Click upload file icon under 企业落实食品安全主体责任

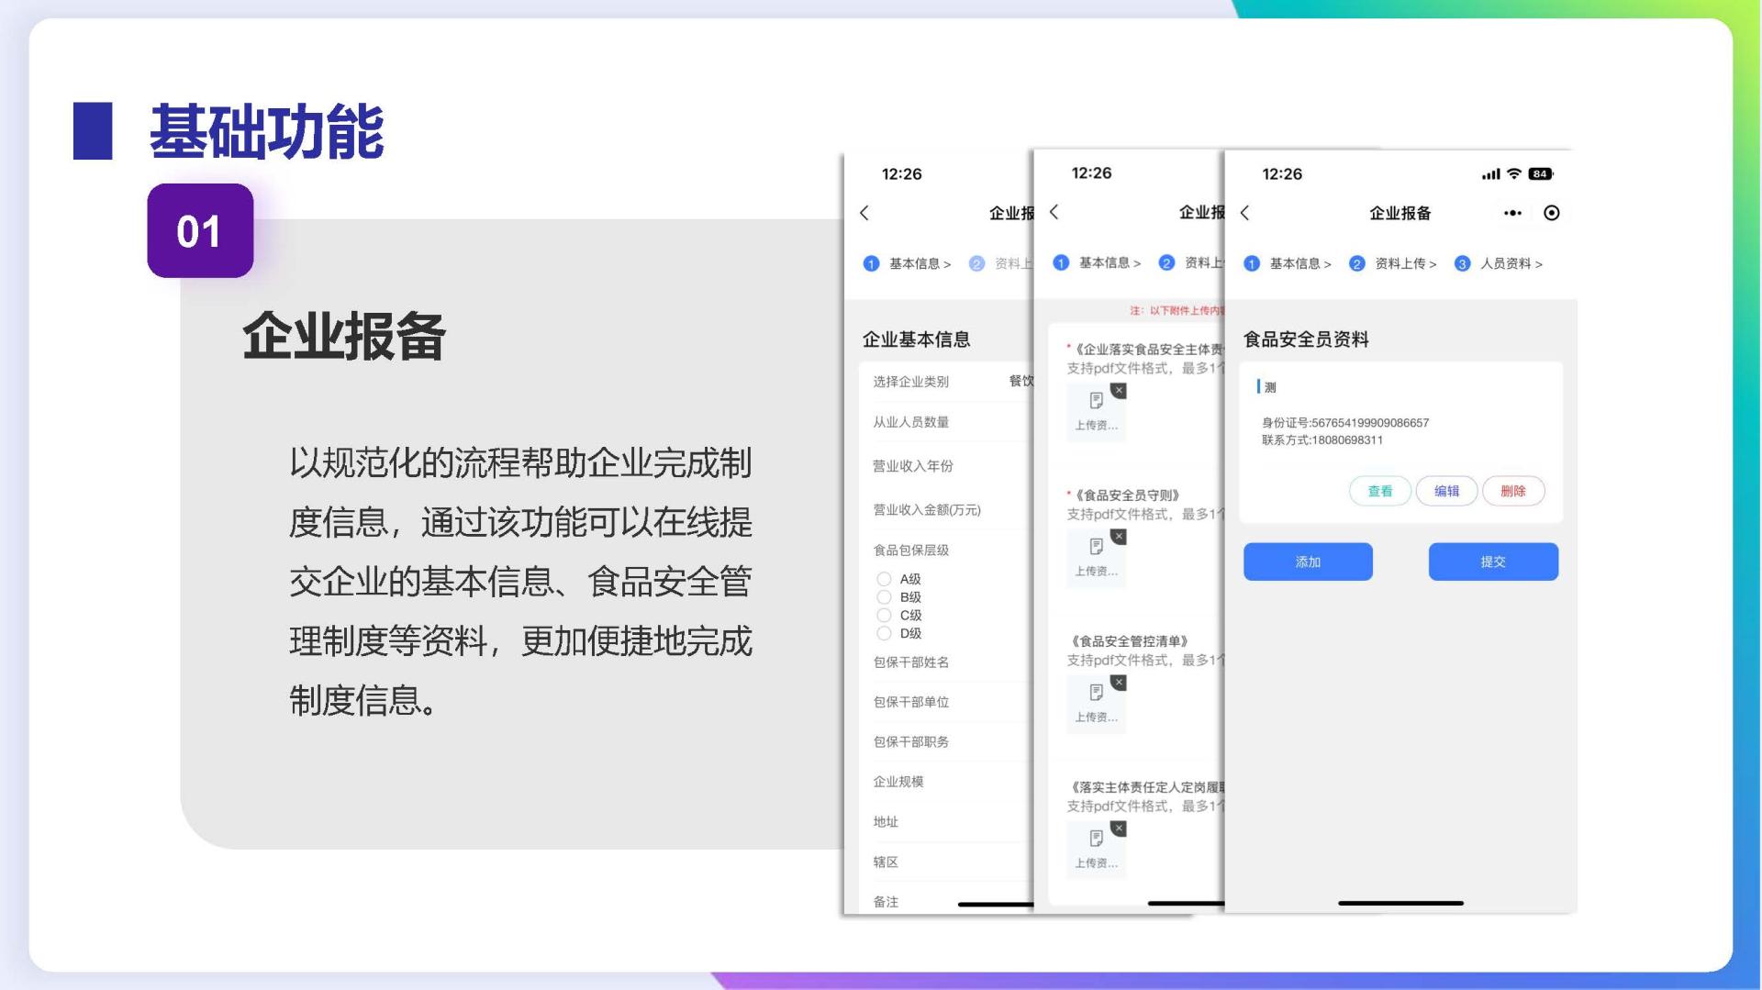coord(1096,401)
